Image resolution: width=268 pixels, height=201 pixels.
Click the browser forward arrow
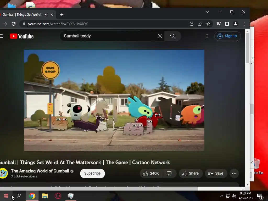(5, 24)
